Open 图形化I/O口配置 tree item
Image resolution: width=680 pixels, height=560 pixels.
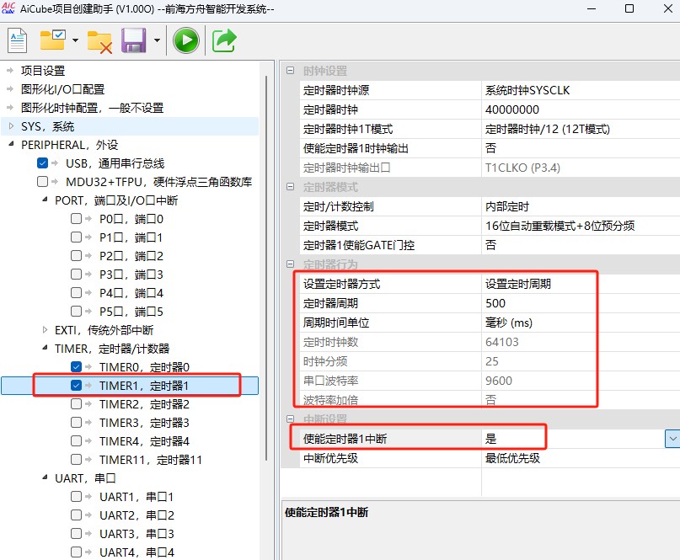coord(63,89)
